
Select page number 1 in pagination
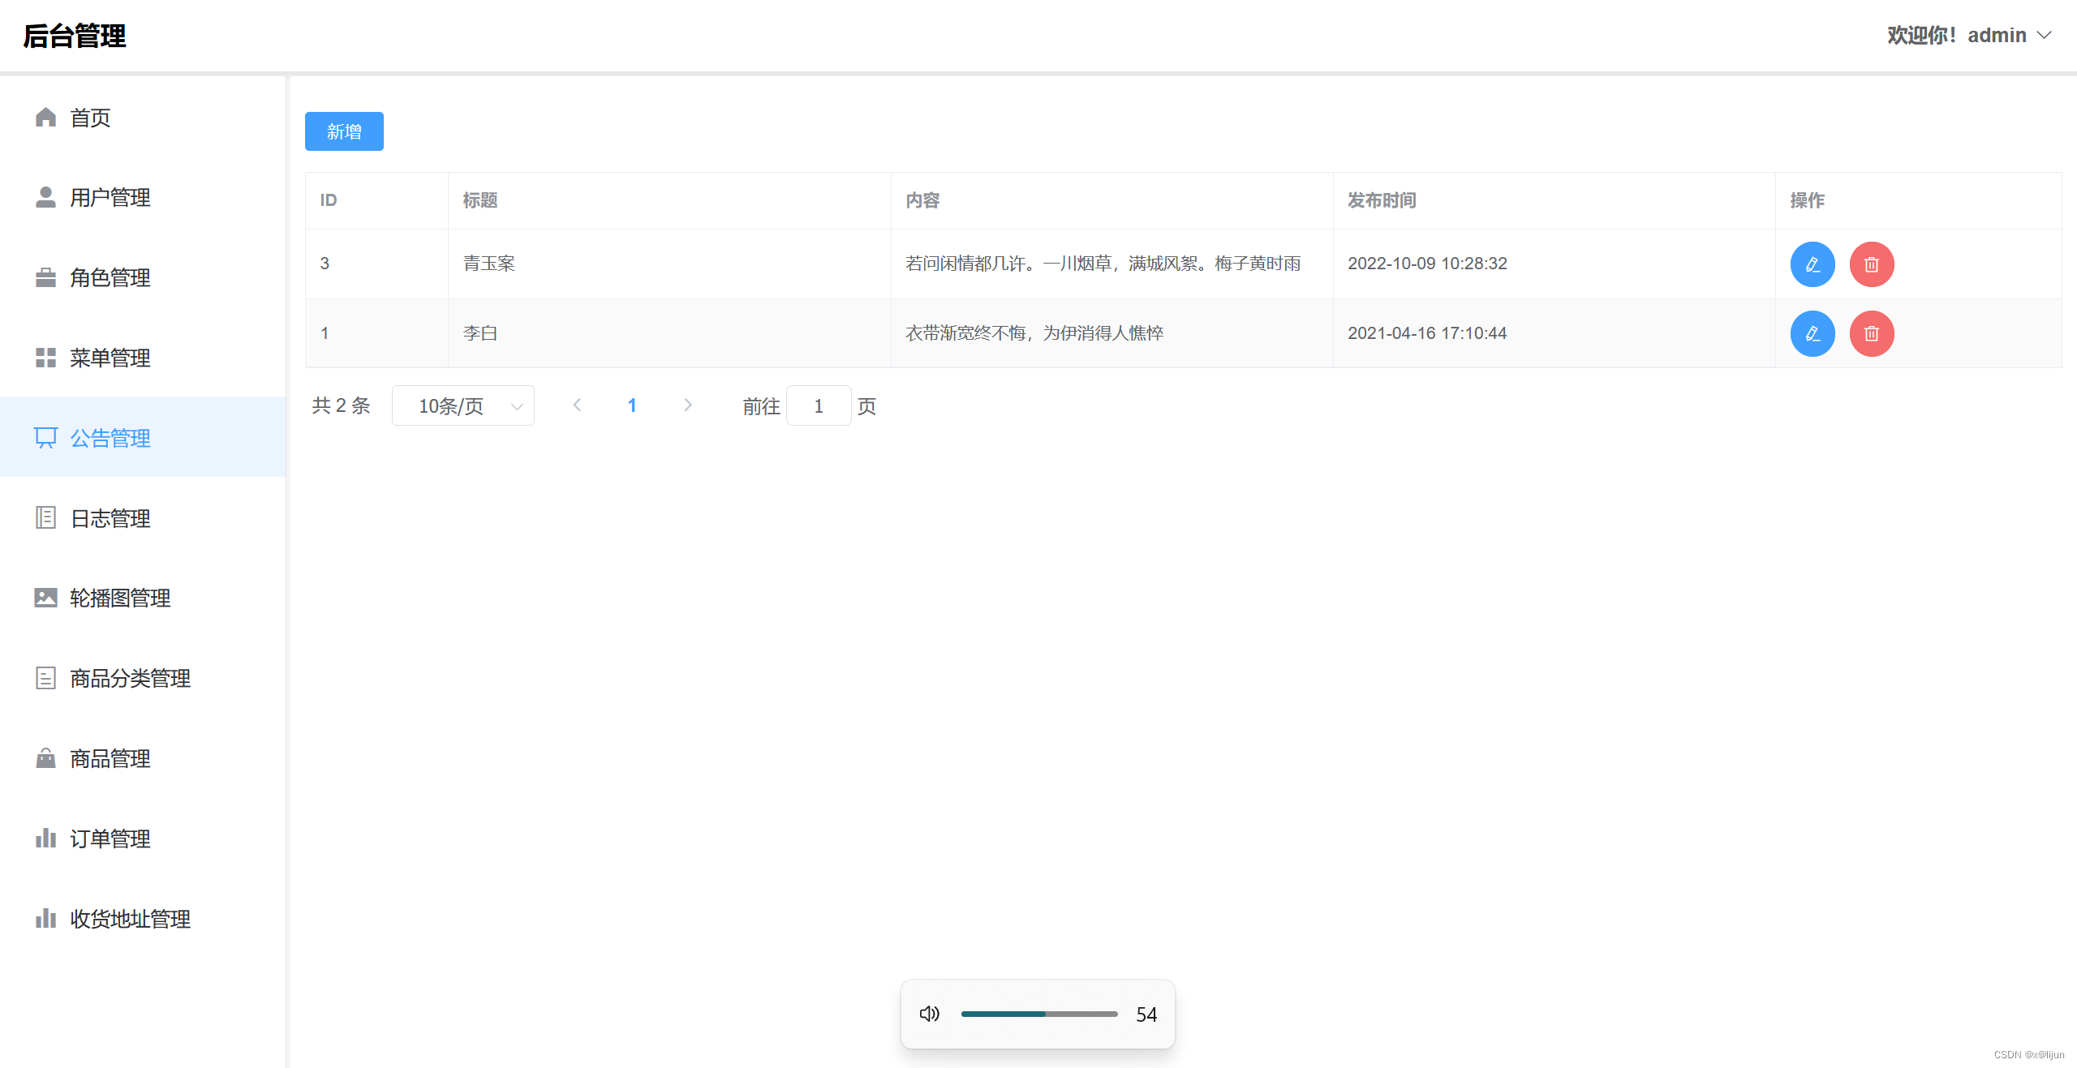[x=632, y=405]
